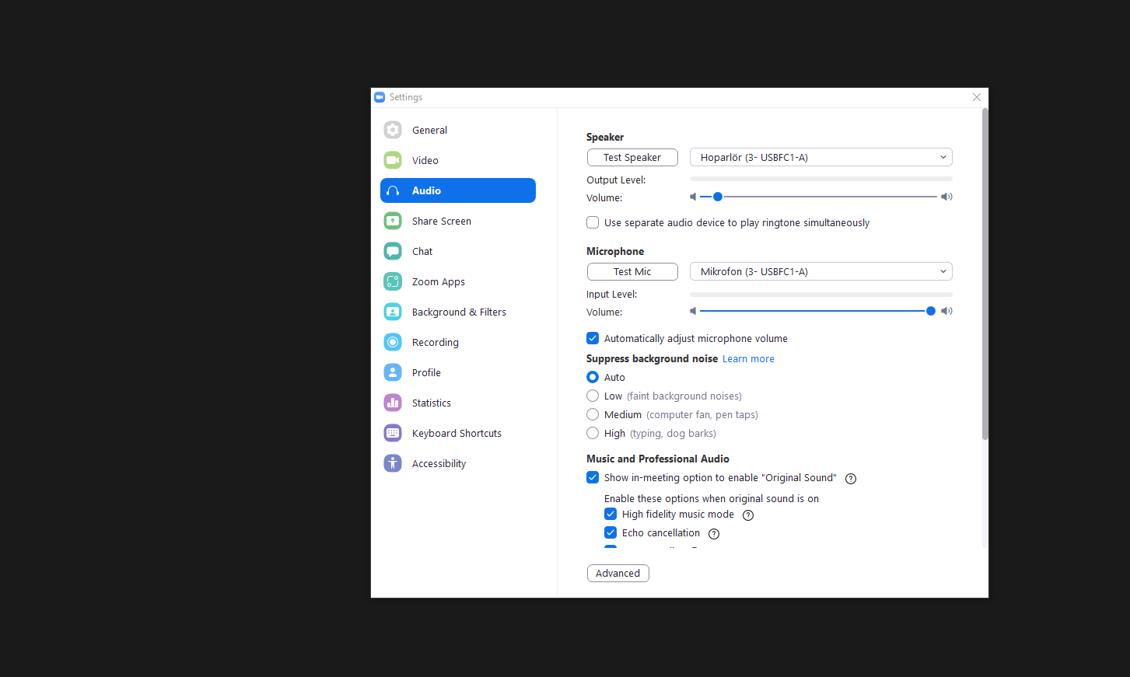The height and width of the screenshot is (677, 1130).
Task: Select High noise suppression option
Action: point(593,433)
